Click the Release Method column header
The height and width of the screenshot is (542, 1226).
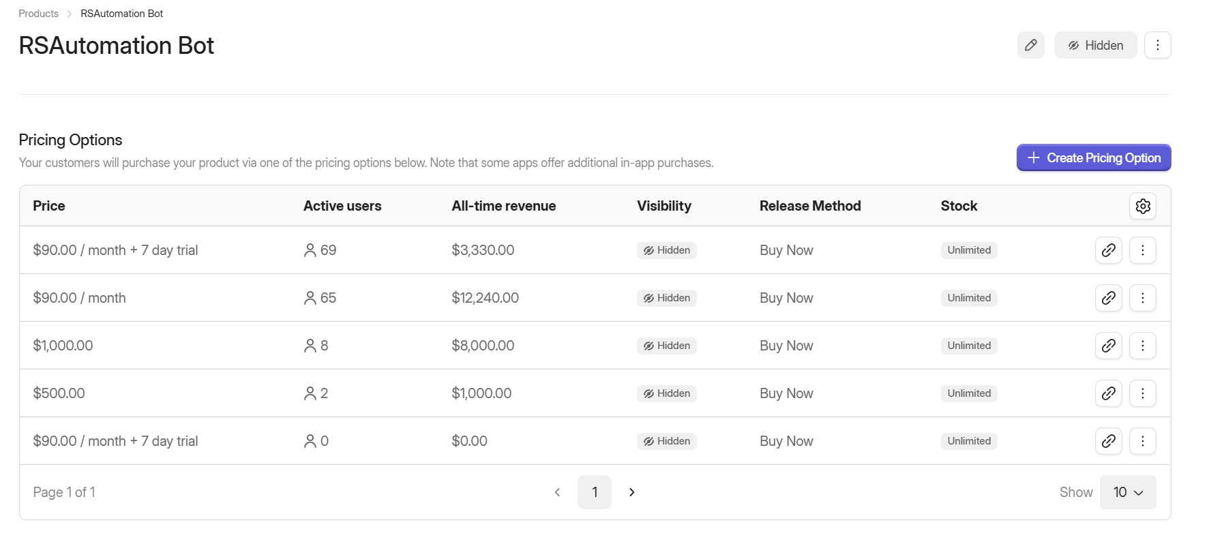coord(810,206)
